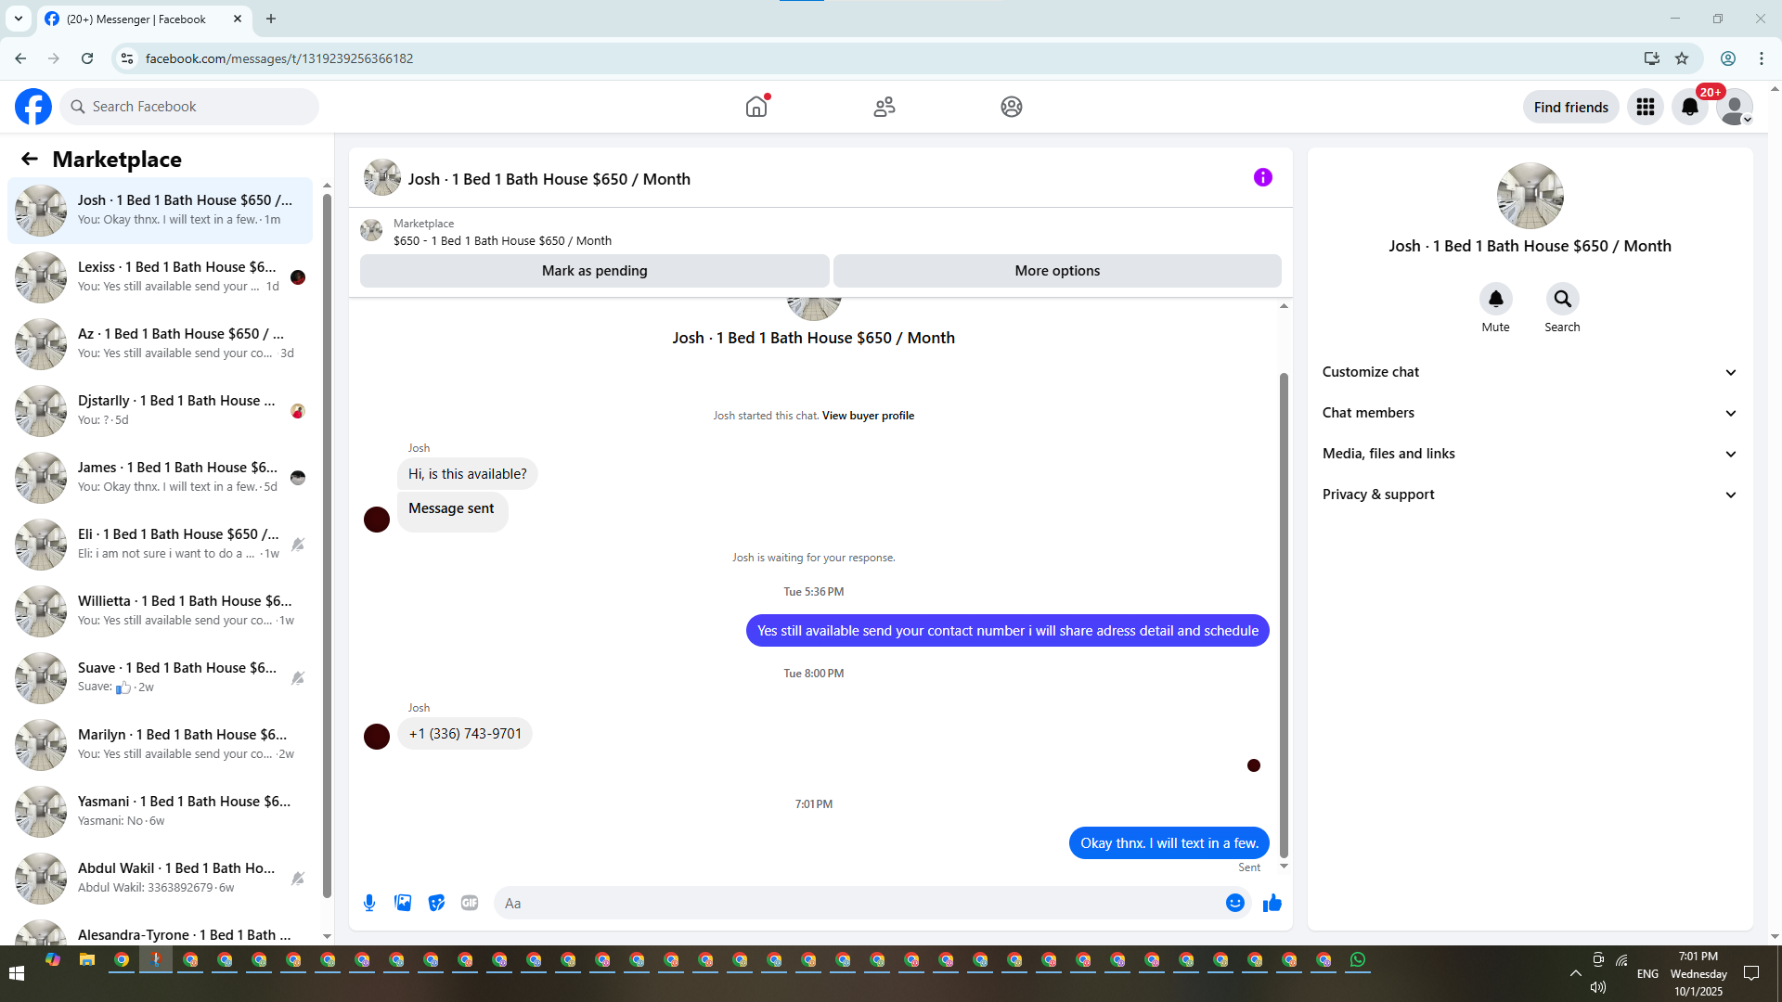Open the account profile menu
This screenshot has height=1002, width=1782.
[x=1735, y=107]
